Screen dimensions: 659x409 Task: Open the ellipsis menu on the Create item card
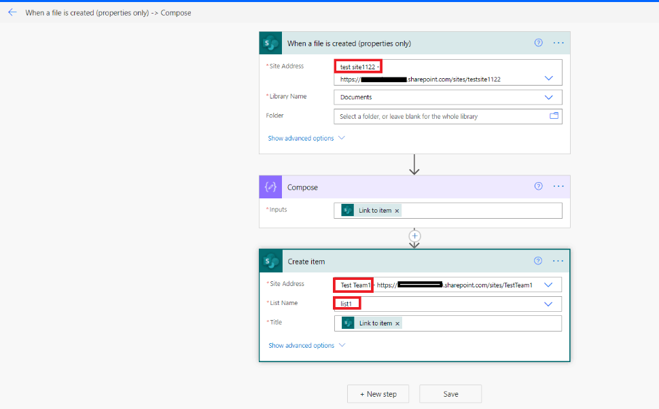(x=558, y=261)
